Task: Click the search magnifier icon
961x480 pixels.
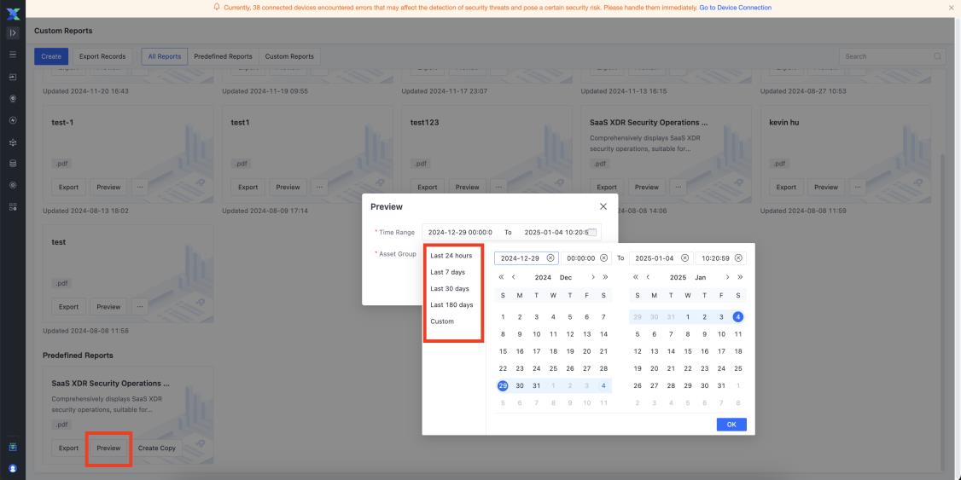Action: (x=938, y=56)
